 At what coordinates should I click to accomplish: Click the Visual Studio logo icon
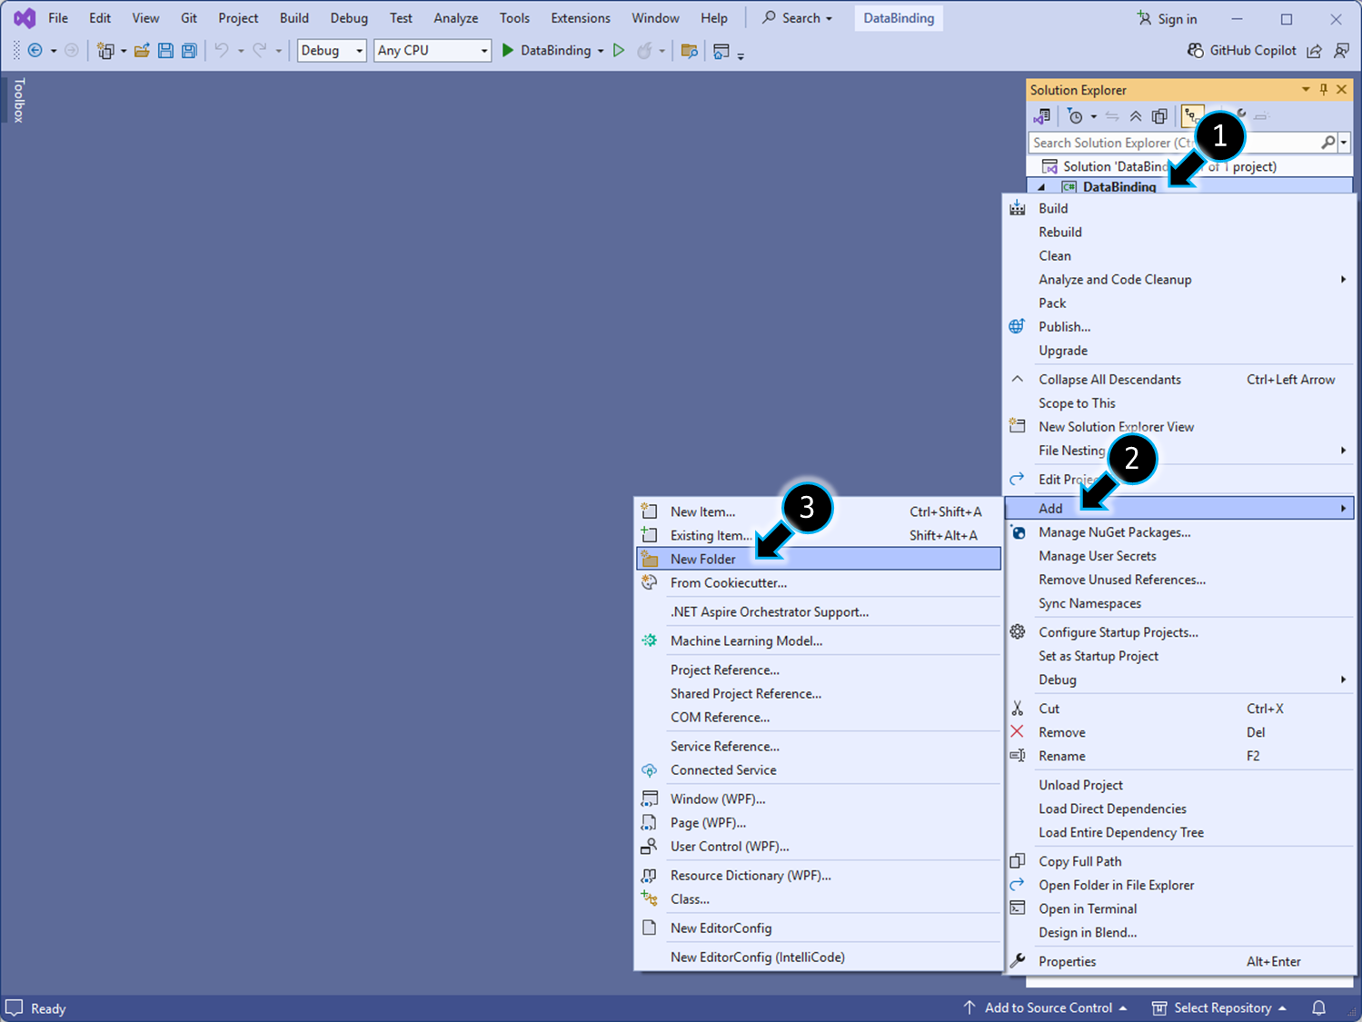(x=25, y=18)
